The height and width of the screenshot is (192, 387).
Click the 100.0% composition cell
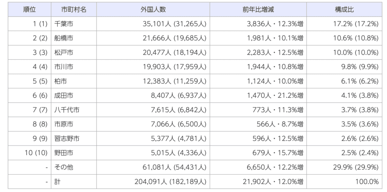pyautogui.click(x=367, y=182)
